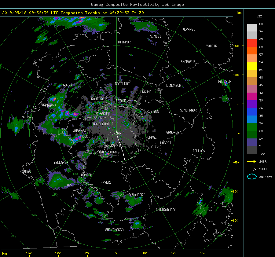The image size is (275, 257).
Task: Click the SIRSI city label
Action: tap(69, 185)
